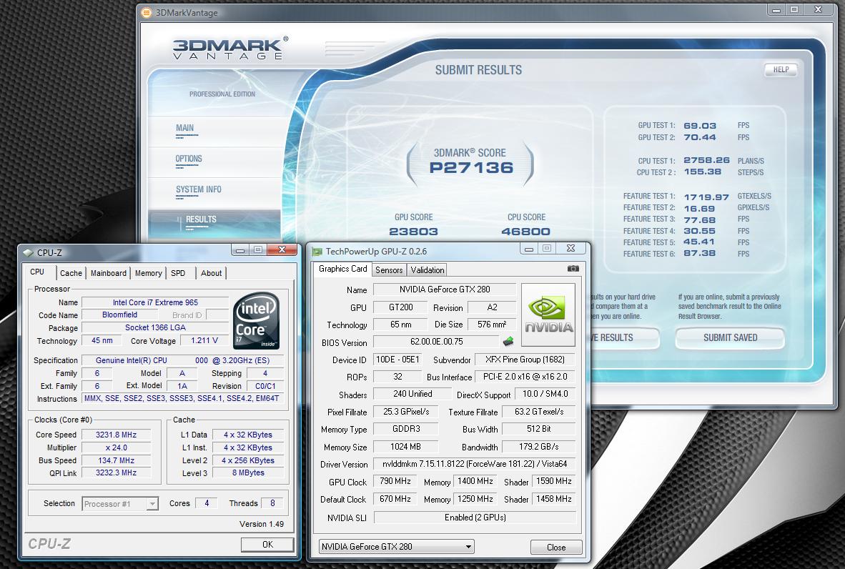
Task: Open SYSTEM INFO in 3DMark Vantage
Action: coord(198,190)
